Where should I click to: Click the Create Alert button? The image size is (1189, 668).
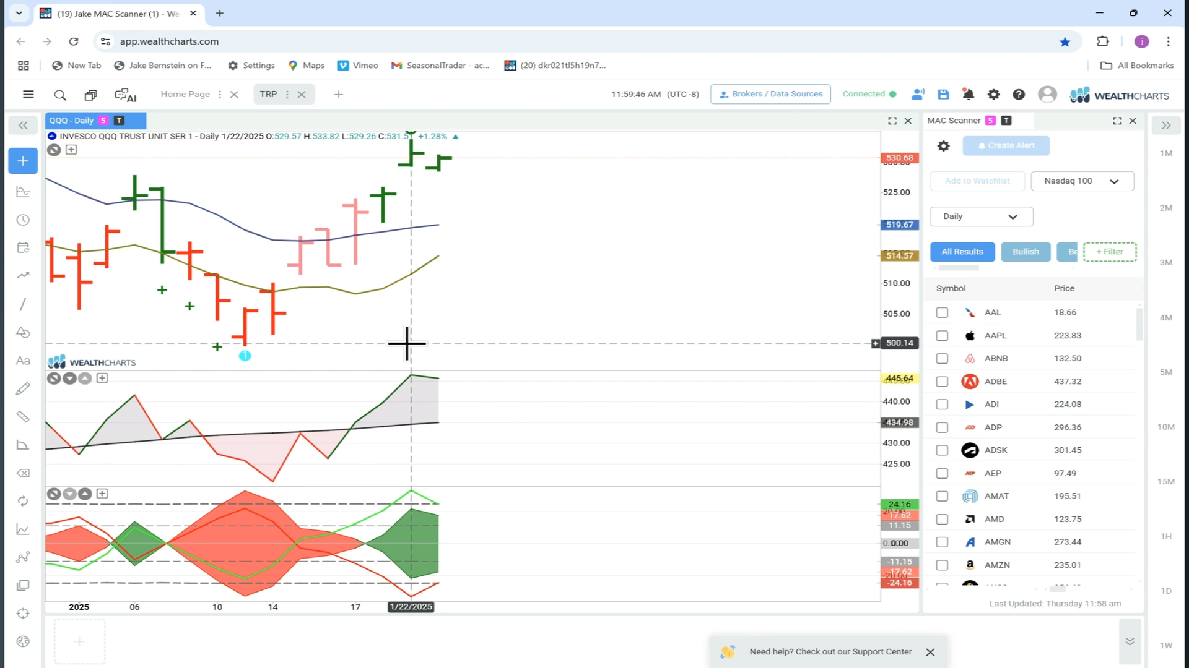[1006, 146]
